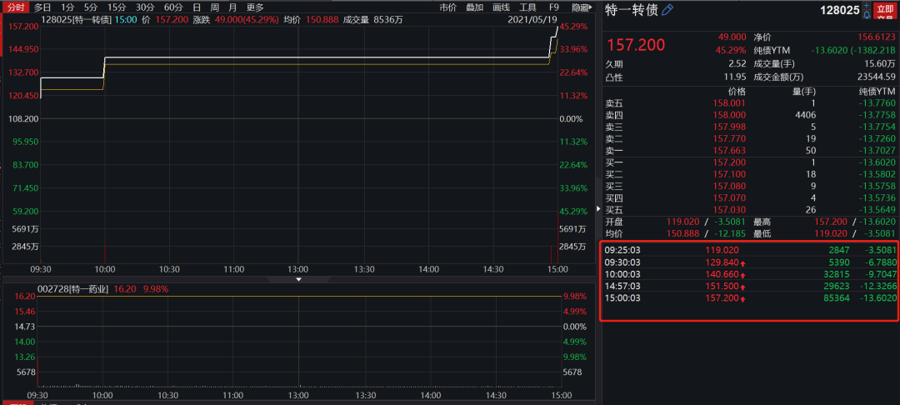Click the 卖四 ask row at 158.000
900x405 pixels.
point(750,115)
